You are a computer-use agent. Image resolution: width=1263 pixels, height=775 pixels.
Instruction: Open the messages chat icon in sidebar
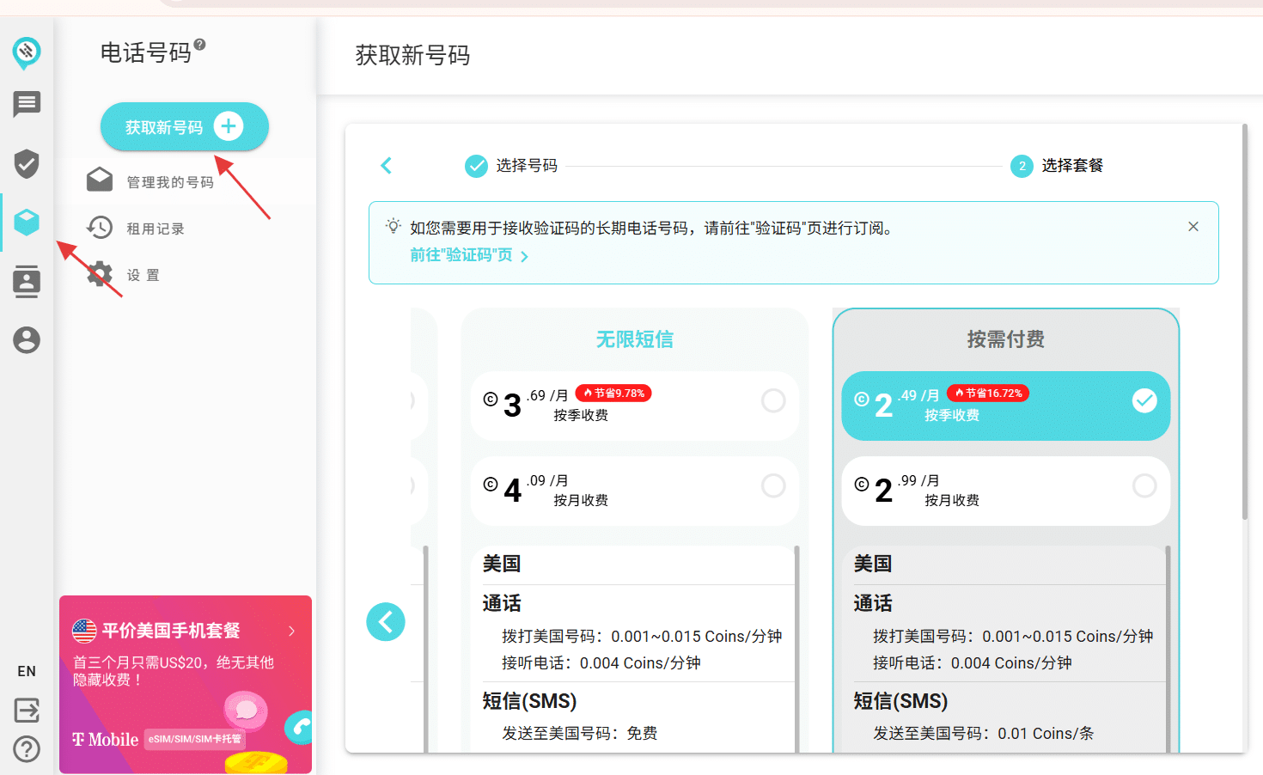(27, 105)
